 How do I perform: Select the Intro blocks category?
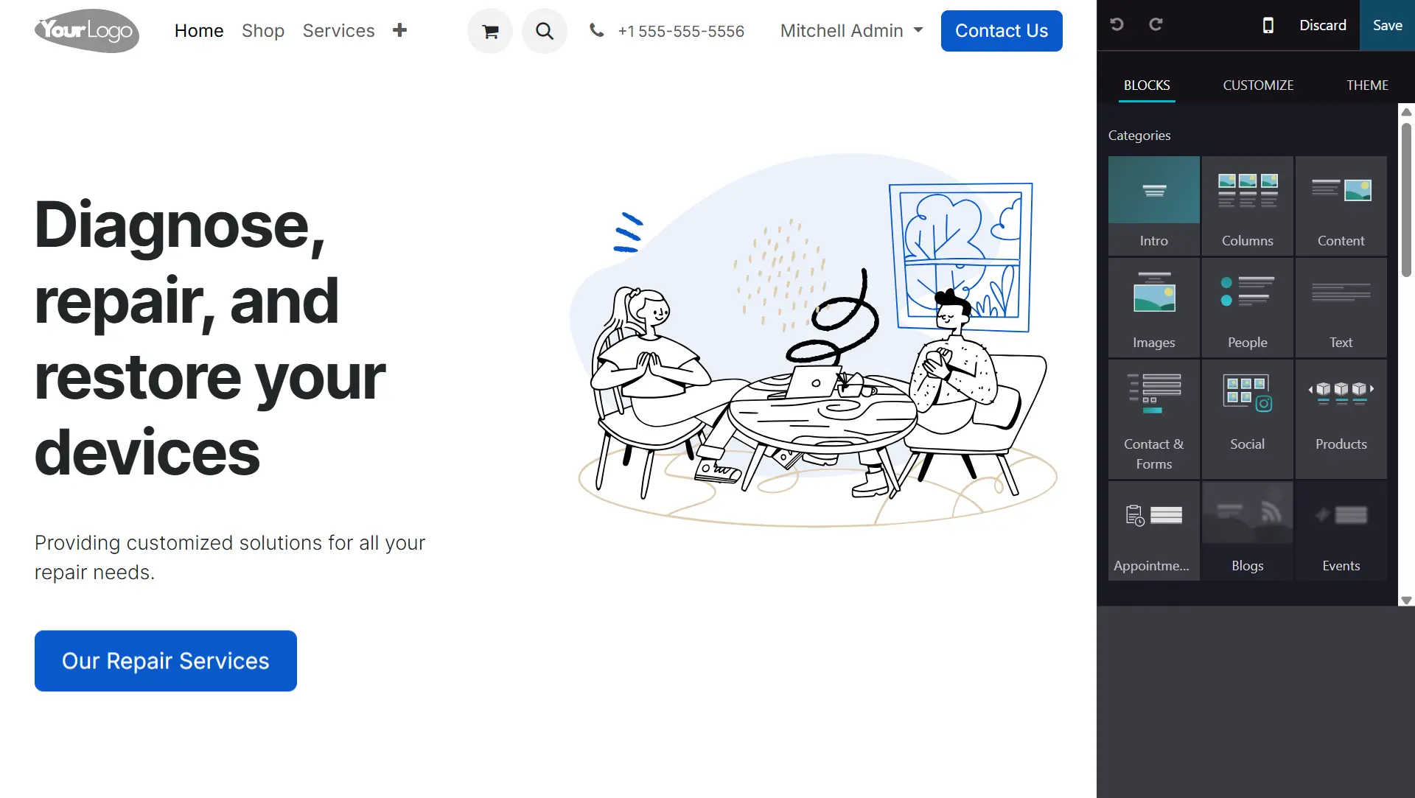tap(1154, 206)
